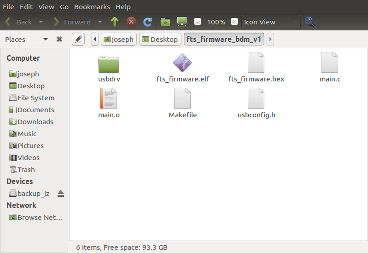
Task: Go up to parent folder
Action: [115, 22]
